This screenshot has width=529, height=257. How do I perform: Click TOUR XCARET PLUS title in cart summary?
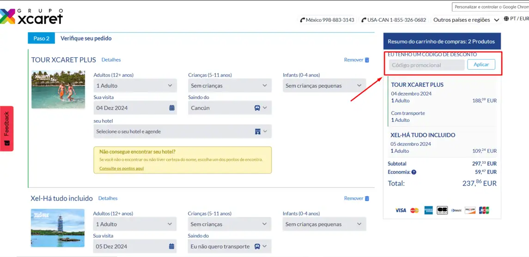pos(417,85)
